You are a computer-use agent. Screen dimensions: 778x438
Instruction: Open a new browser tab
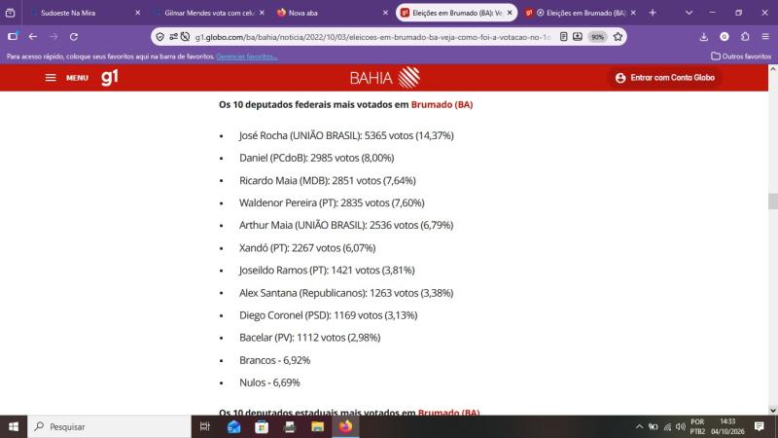tap(653, 13)
